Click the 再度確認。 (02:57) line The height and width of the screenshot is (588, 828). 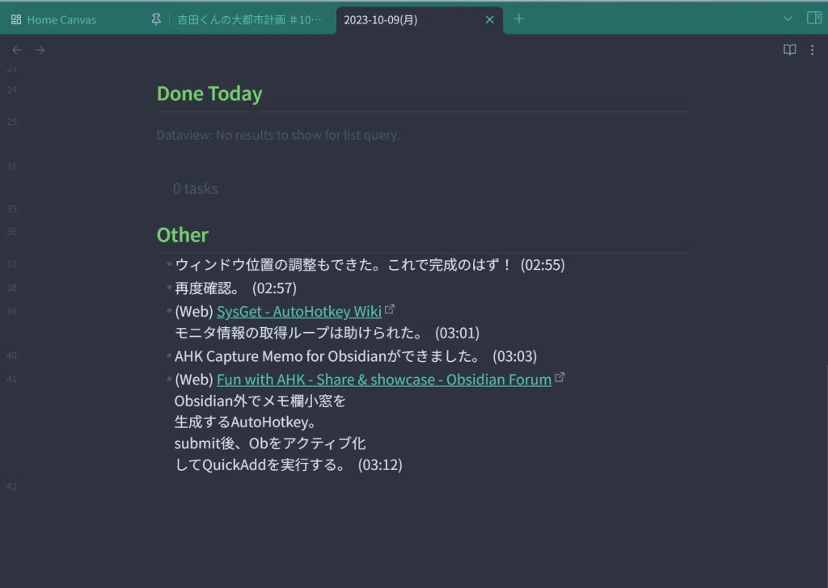coord(235,288)
